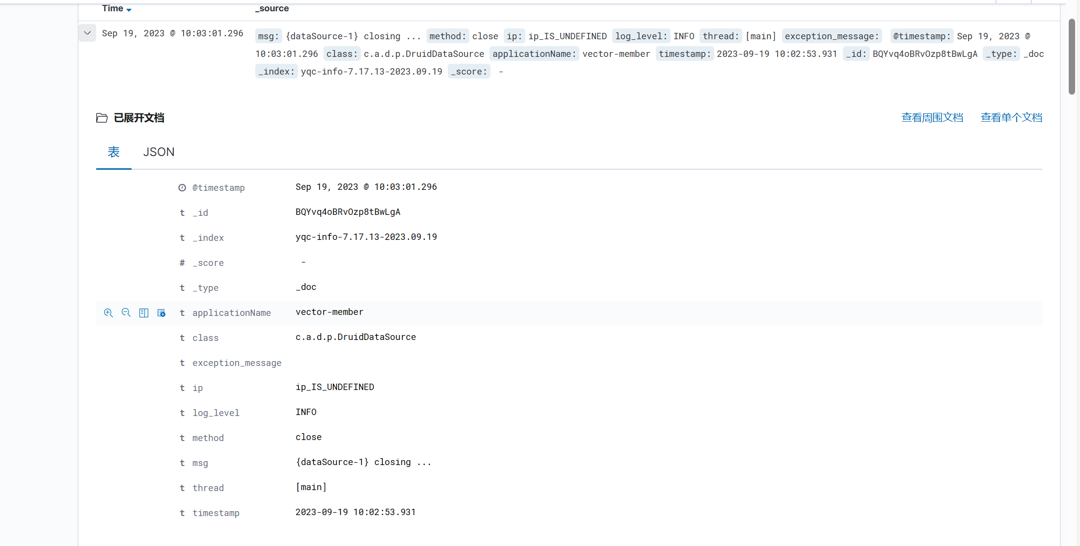Open 查看单个文档 link
1080x546 pixels.
pyautogui.click(x=1011, y=118)
